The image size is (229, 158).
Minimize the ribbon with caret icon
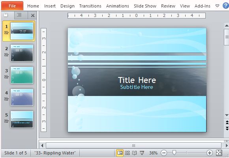217,6
